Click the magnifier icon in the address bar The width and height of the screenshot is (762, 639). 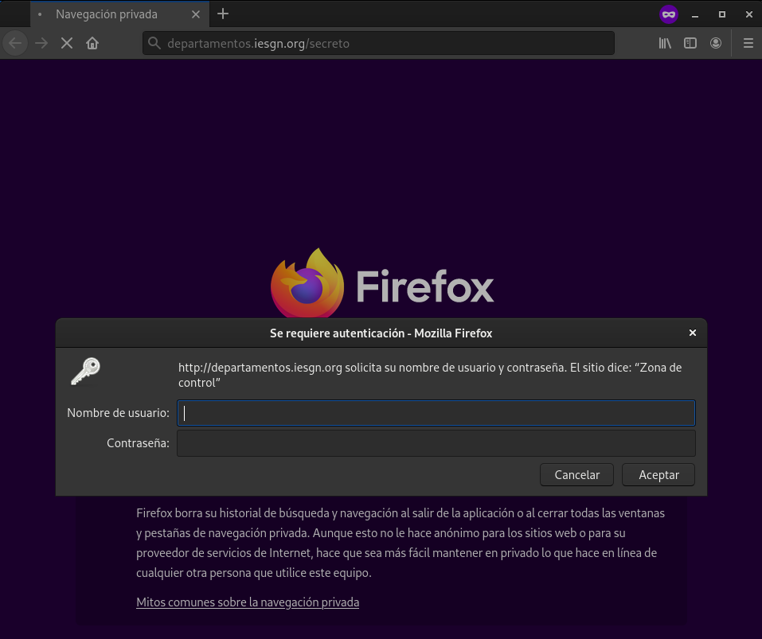155,43
